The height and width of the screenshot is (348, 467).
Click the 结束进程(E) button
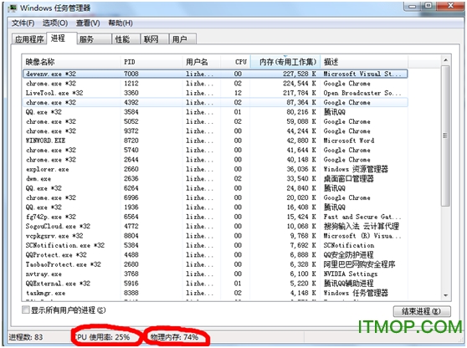point(422,311)
